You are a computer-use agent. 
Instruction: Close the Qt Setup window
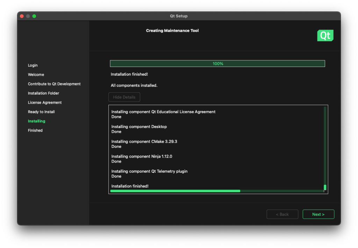tap(22, 16)
